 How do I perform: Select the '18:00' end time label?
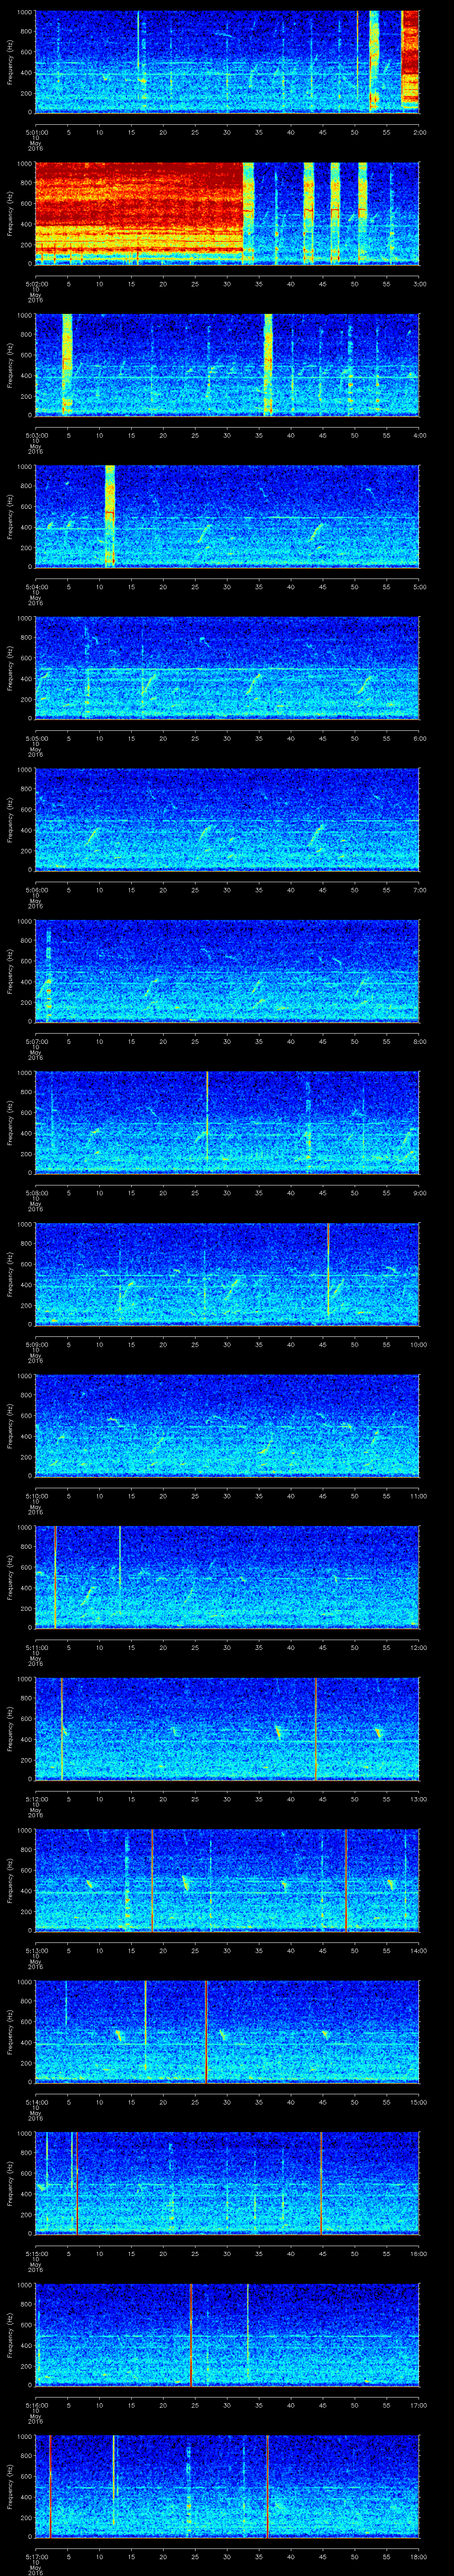418,2556
